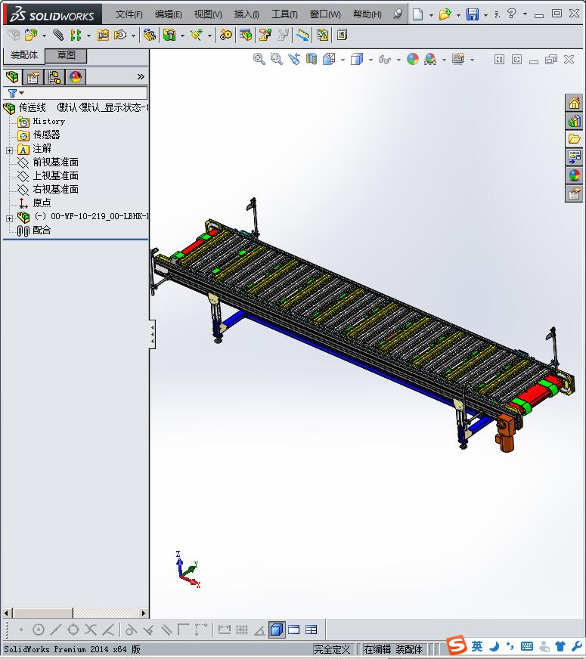Open the File Explorer task pane icon

pyautogui.click(x=574, y=139)
